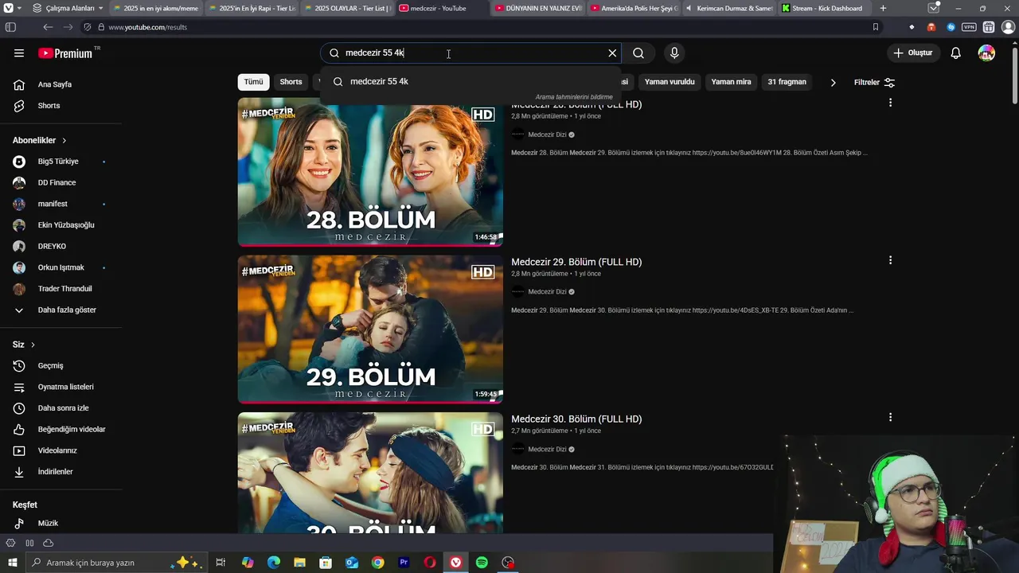
Task: Run the search with the magnifier button
Action: tap(638, 53)
